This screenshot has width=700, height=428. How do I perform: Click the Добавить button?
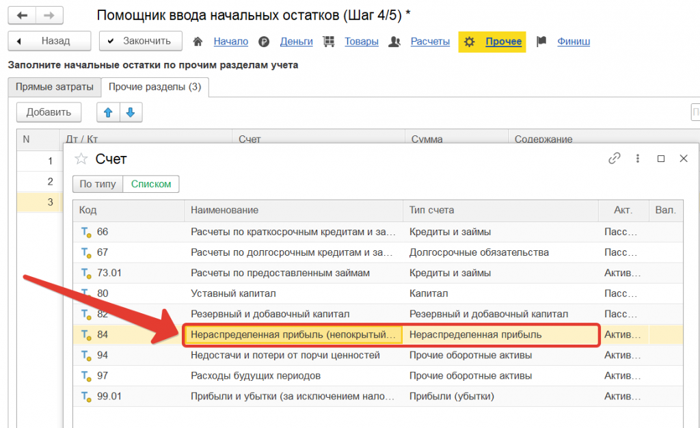click(49, 112)
